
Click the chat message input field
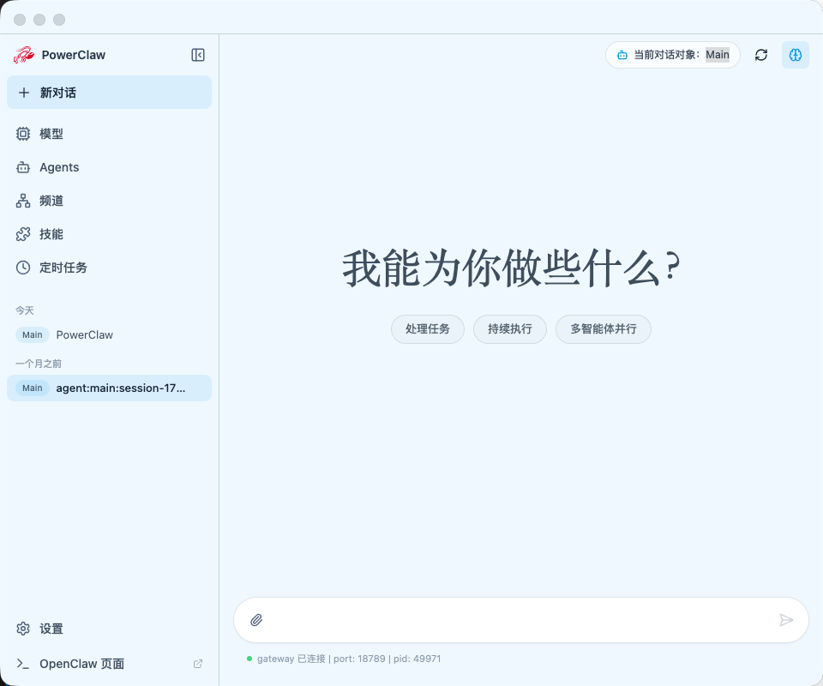point(514,619)
